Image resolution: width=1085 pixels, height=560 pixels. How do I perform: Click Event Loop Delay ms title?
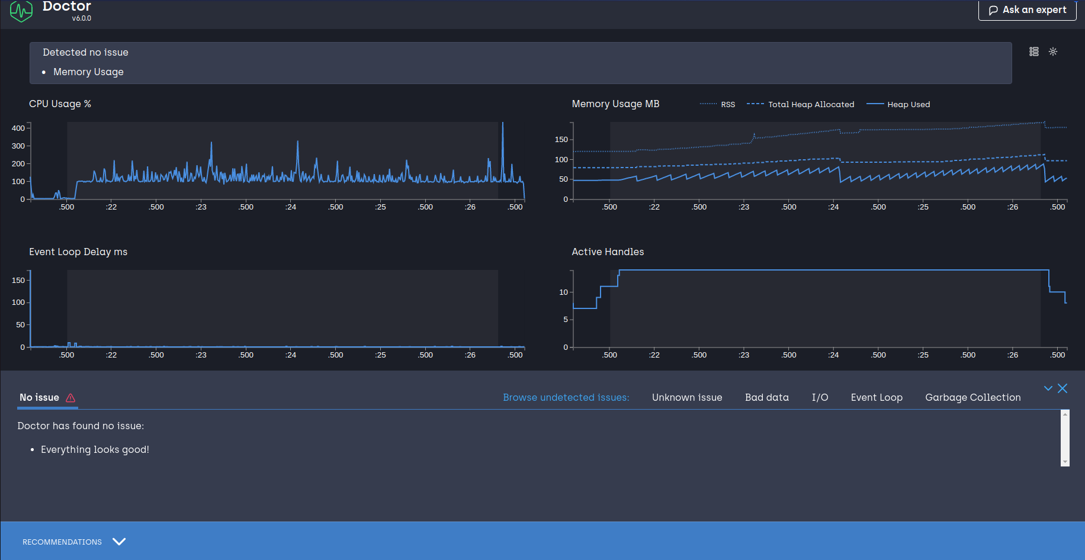pos(78,252)
